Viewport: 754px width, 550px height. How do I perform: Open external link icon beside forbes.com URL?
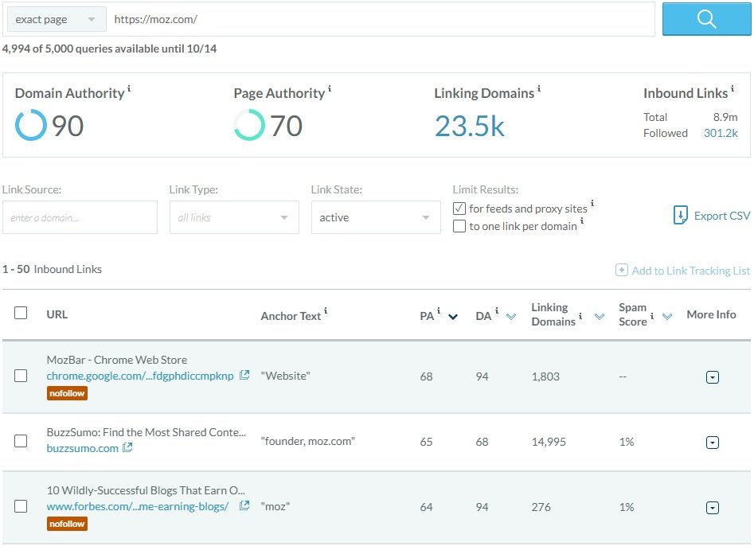244,505
